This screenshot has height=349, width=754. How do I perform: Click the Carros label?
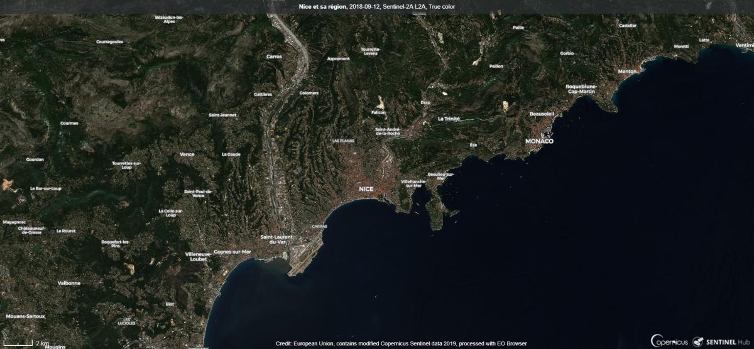pyautogui.click(x=275, y=56)
